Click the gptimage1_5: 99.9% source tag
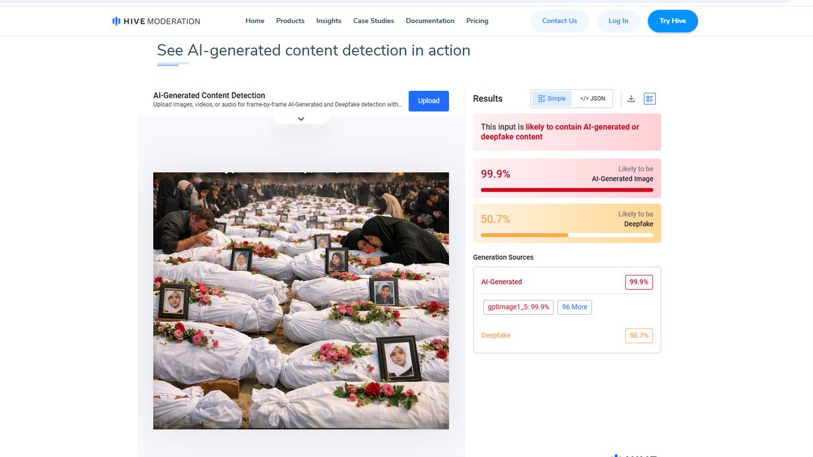This screenshot has height=457, width=813. 518,307
